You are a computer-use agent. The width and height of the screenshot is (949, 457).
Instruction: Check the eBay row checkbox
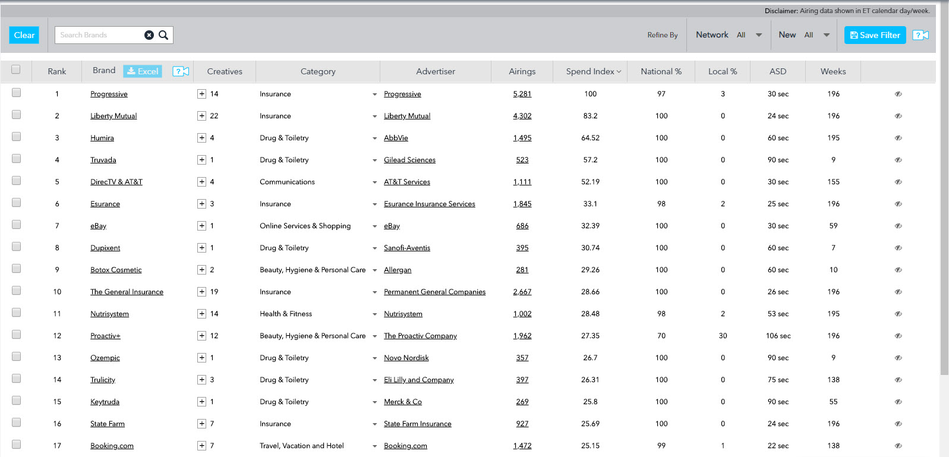point(16,224)
